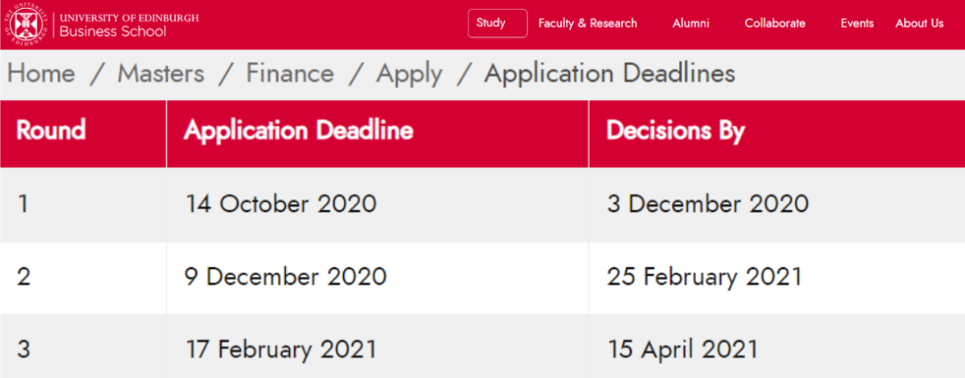Click the Business School wordmark text

click(113, 30)
